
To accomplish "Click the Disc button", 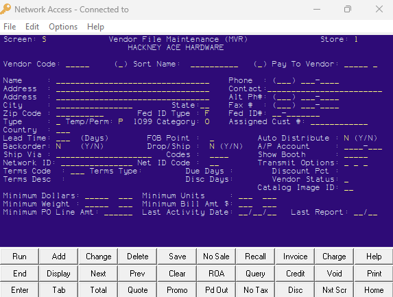I will (295, 290).
